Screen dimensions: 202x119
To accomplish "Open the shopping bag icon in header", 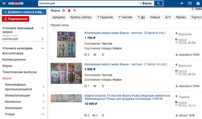I will 198,3.
